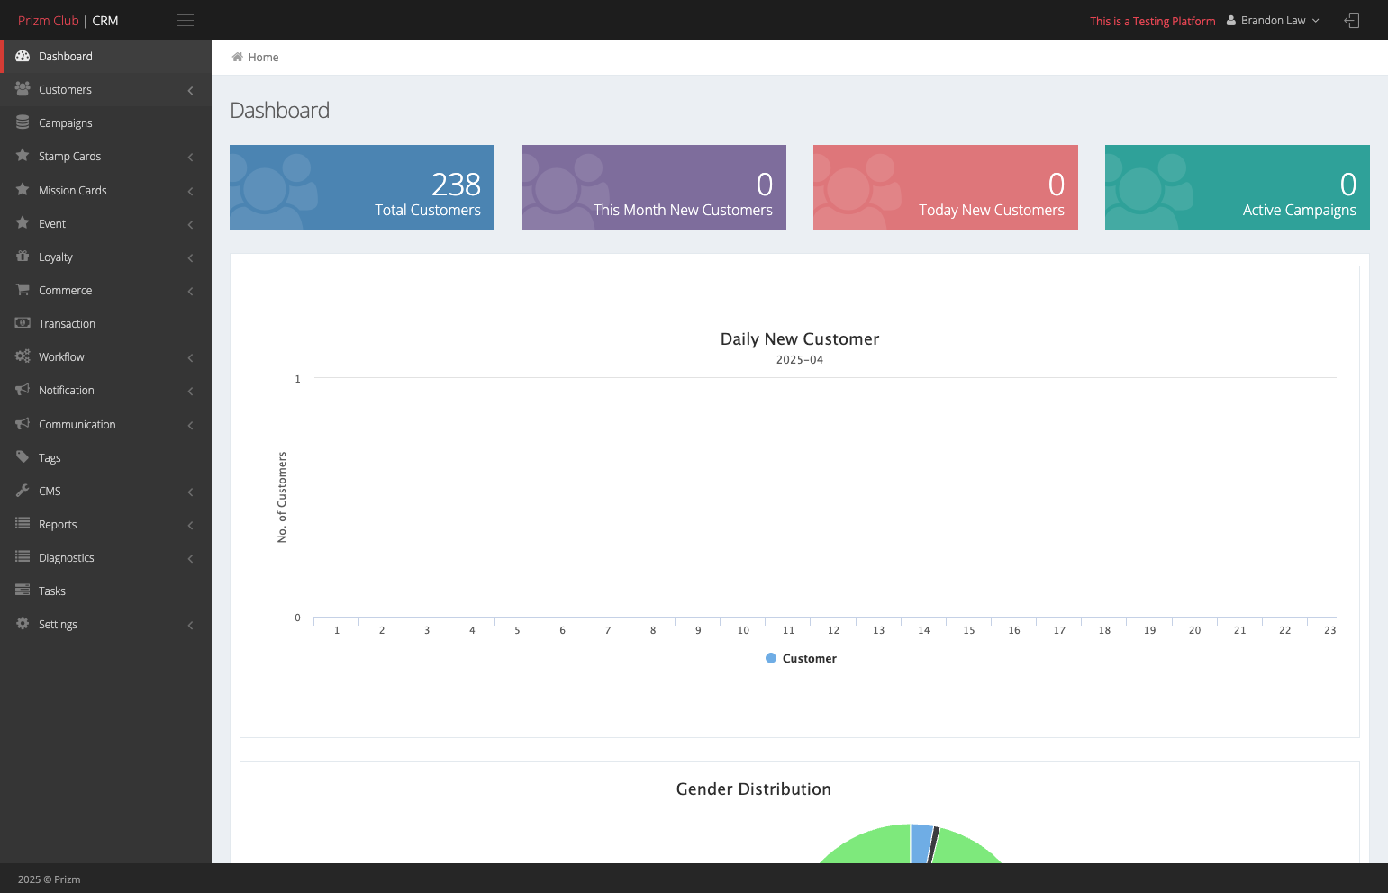Click the blue slice of Gender Distribution pie

coord(921,843)
